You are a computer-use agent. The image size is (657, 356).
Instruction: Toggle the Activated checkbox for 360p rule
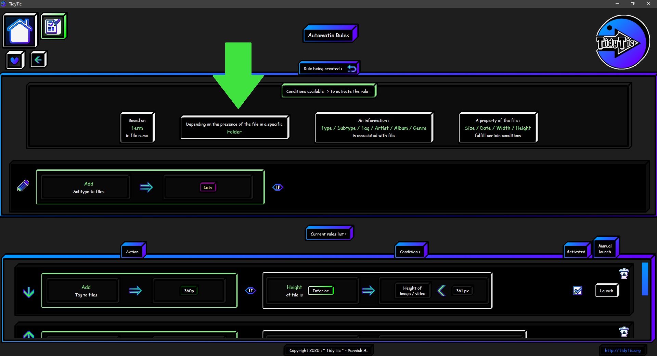coord(577,291)
